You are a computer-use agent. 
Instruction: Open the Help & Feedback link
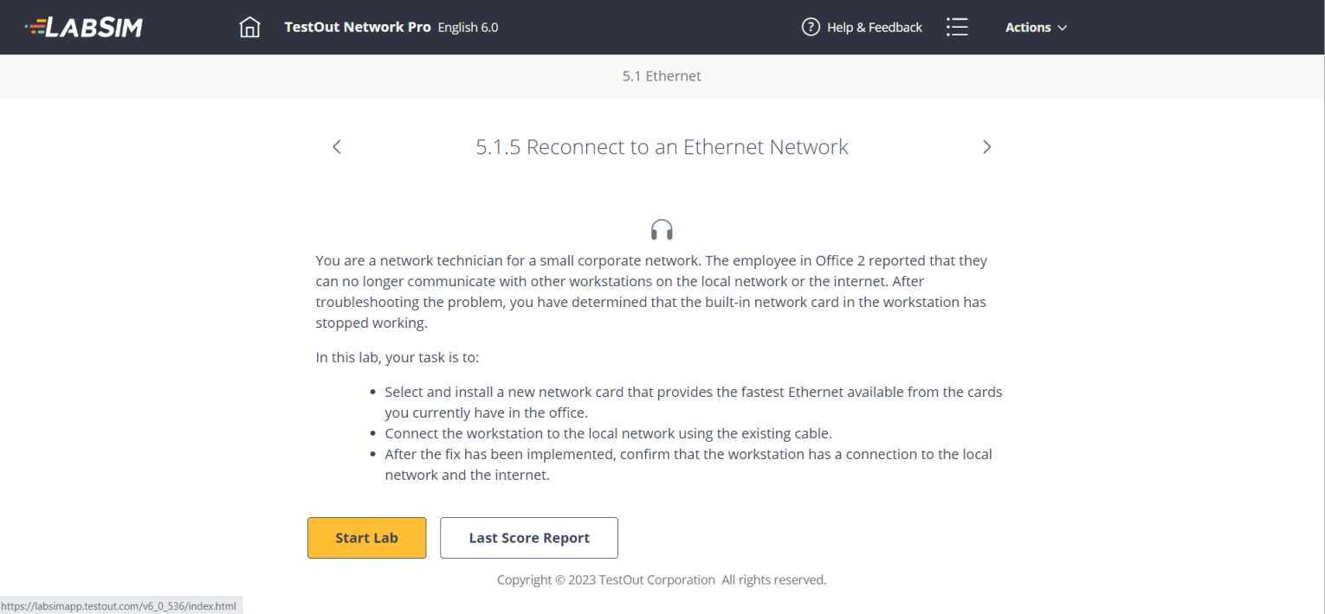(x=874, y=27)
